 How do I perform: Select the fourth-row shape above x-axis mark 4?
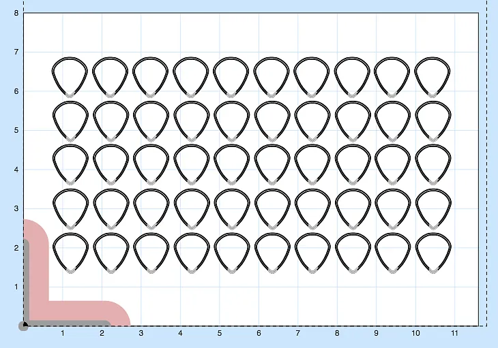(191, 208)
